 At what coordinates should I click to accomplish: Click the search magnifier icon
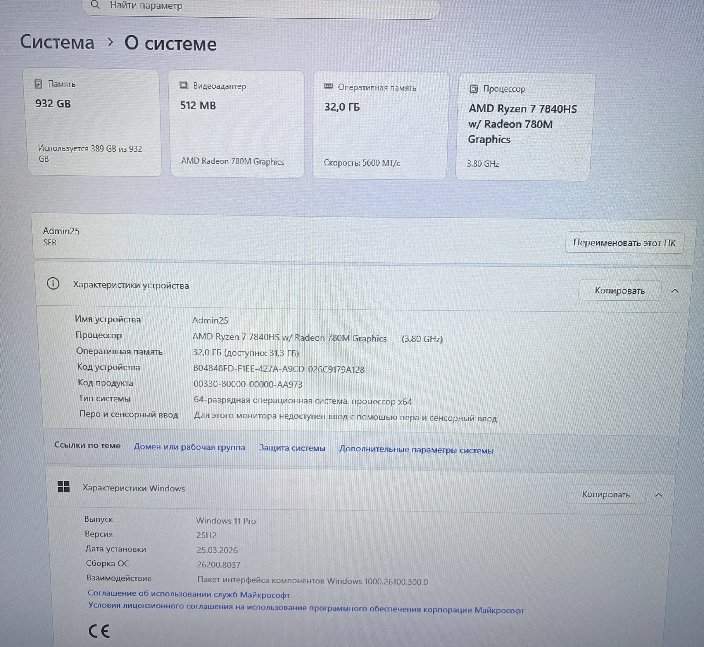95,5
